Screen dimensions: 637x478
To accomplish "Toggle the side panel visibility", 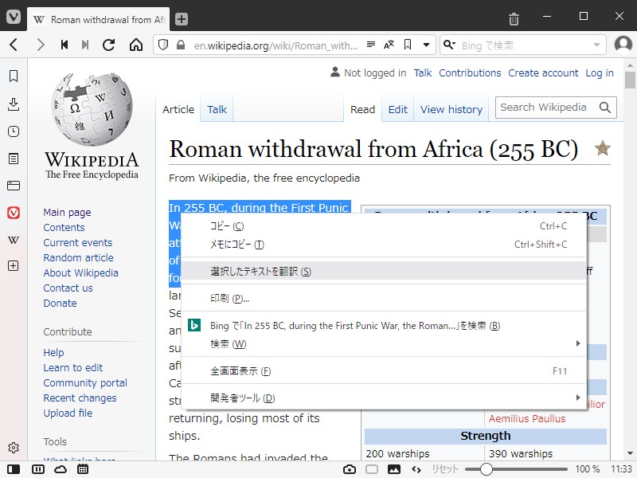I will [x=14, y=469].
